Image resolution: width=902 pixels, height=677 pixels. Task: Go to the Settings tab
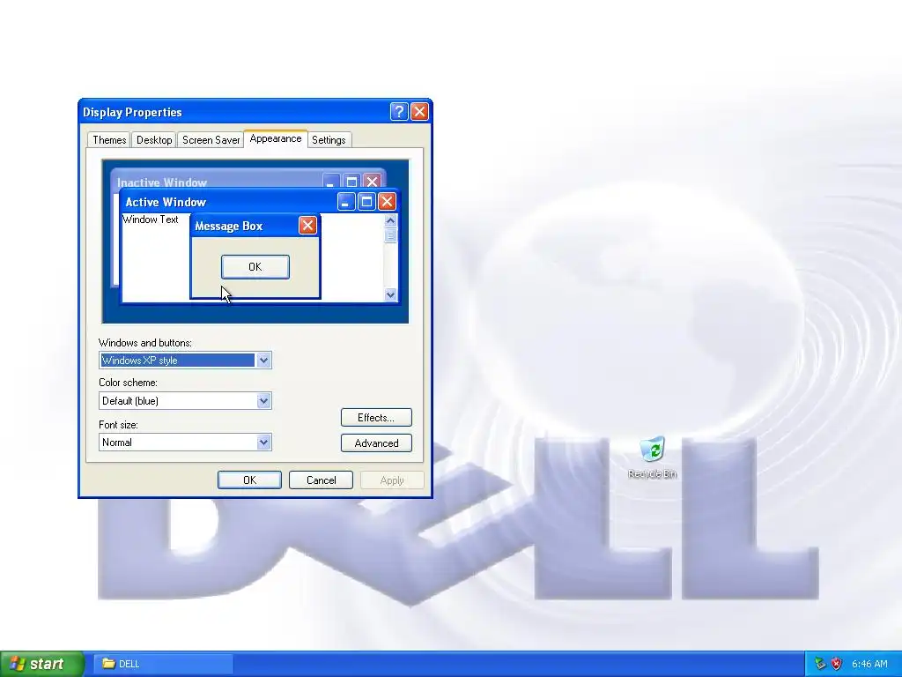coord(329,140)
